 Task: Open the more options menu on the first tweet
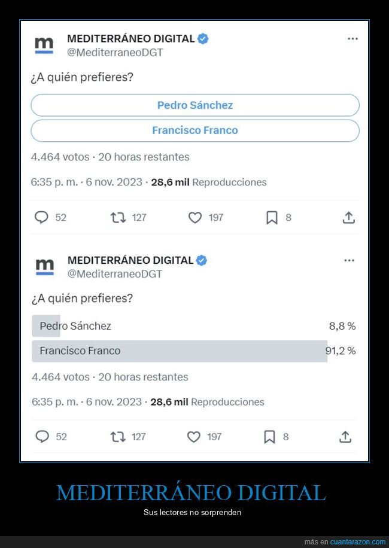tap(352, 38)
